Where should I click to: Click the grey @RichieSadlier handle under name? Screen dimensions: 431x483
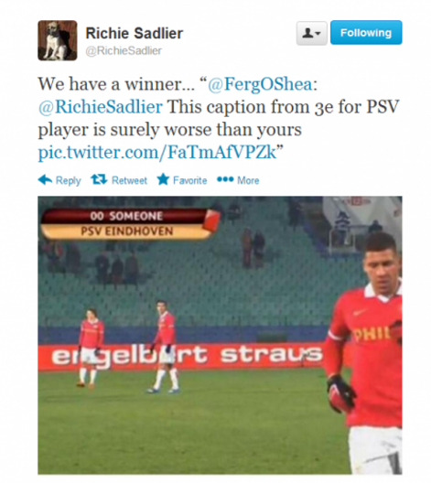click(124, 51)
